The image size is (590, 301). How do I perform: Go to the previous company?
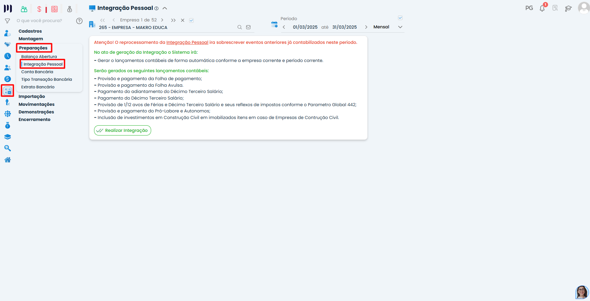click(x=114, y=20)
